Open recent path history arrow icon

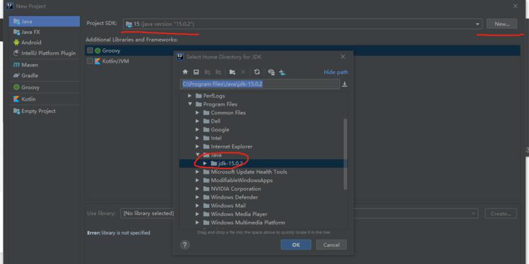tap(345, 84)
